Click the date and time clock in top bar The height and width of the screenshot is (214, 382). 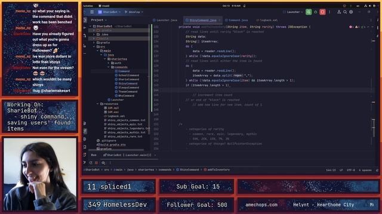pyautogui.click(x=232, y=6)
